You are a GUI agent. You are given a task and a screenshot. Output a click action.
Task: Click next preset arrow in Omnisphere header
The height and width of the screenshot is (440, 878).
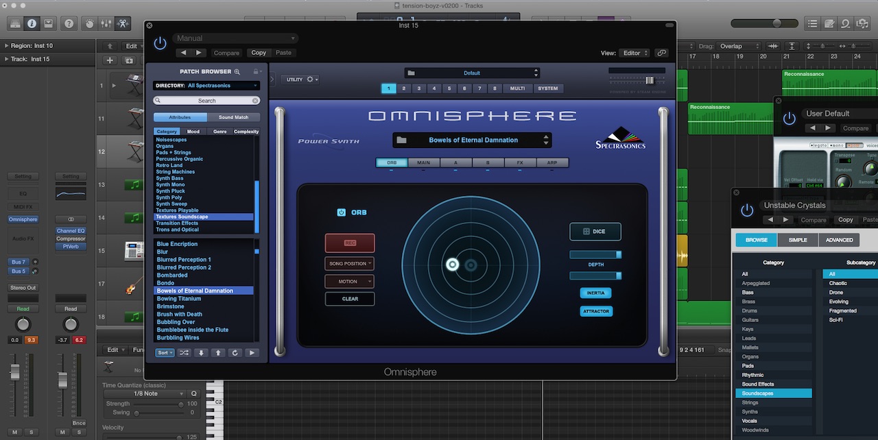coord(199,53)
